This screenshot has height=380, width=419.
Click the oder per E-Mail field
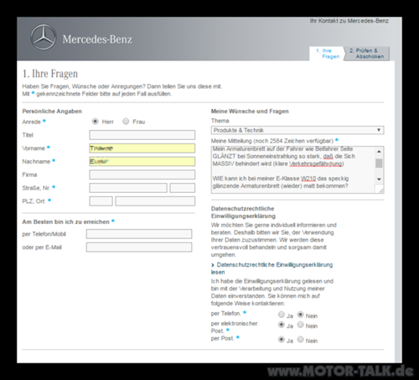click(139, 247)
